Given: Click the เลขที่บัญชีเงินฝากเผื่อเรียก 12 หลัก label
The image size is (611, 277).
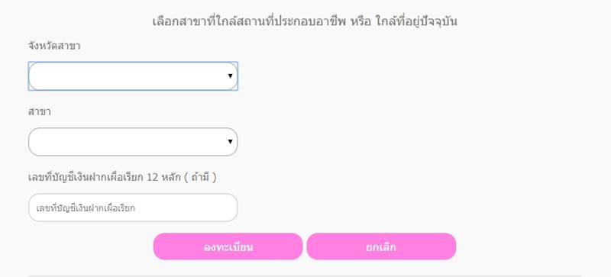Looking at the screenshot, I should coord(105,177).
